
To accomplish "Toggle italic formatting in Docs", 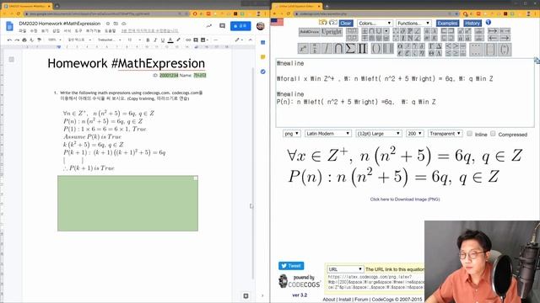I will pyautogui.click(x=155, y=40).
